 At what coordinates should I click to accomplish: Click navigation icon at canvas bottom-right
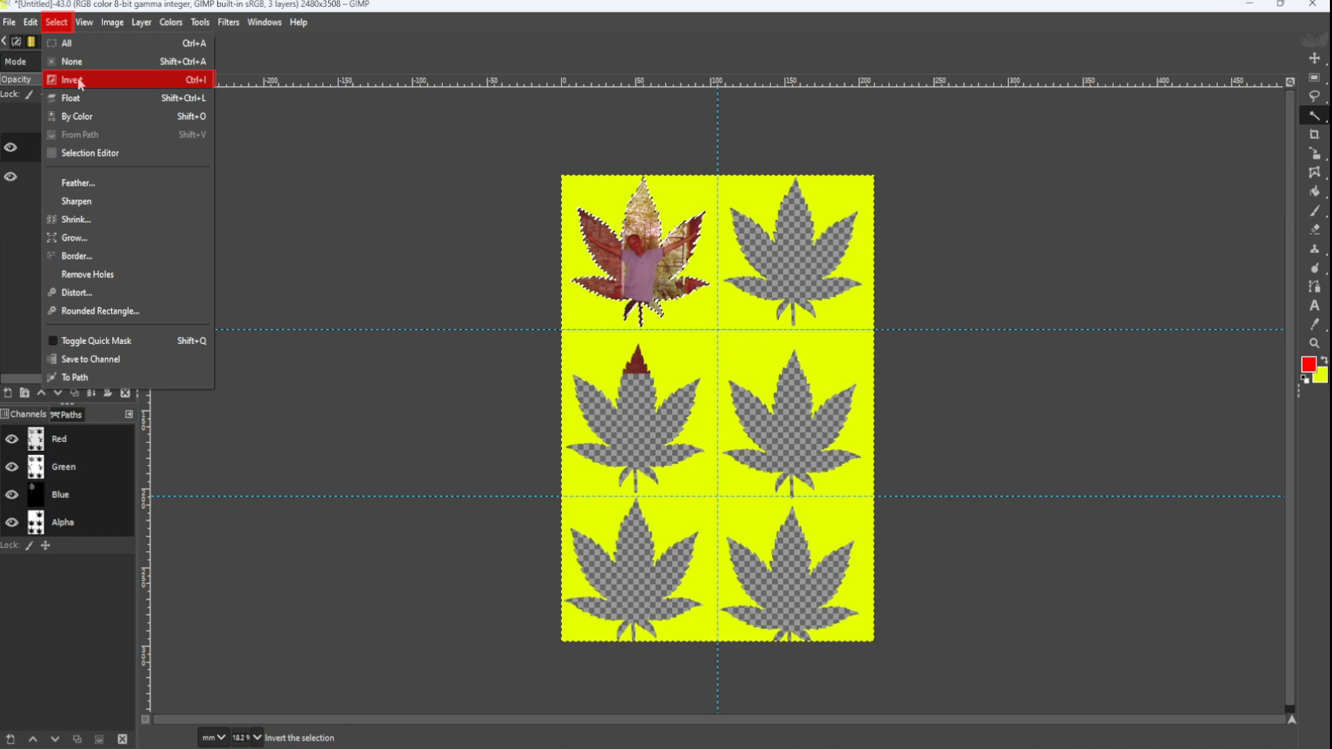tap(1291, 720)
